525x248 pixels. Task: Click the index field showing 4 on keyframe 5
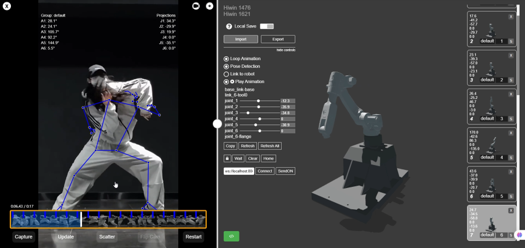coord(501,157)
